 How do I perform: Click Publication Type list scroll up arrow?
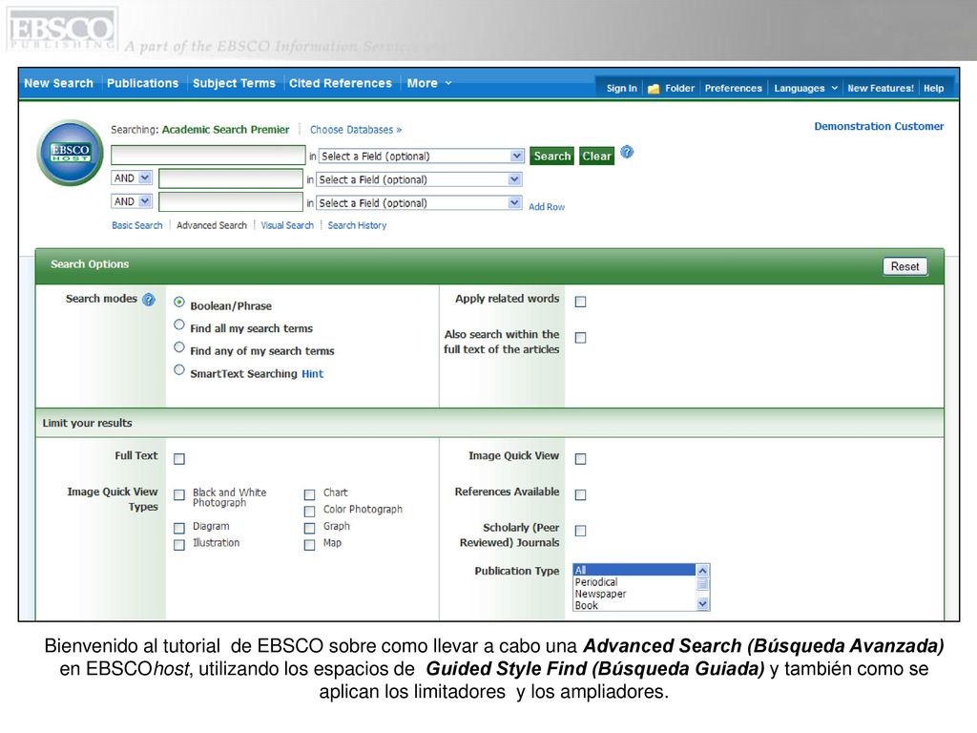click(703, 571)
